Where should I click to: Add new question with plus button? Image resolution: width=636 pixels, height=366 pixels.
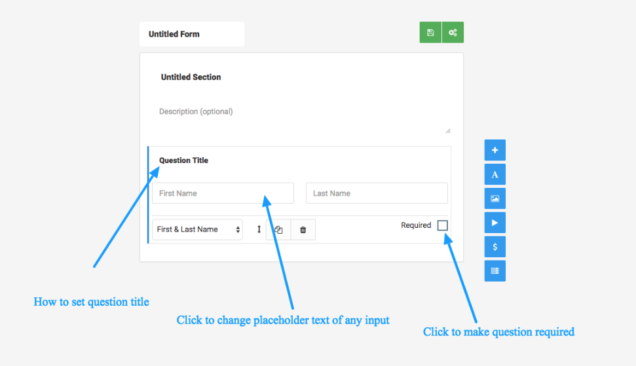pos(495,151)
